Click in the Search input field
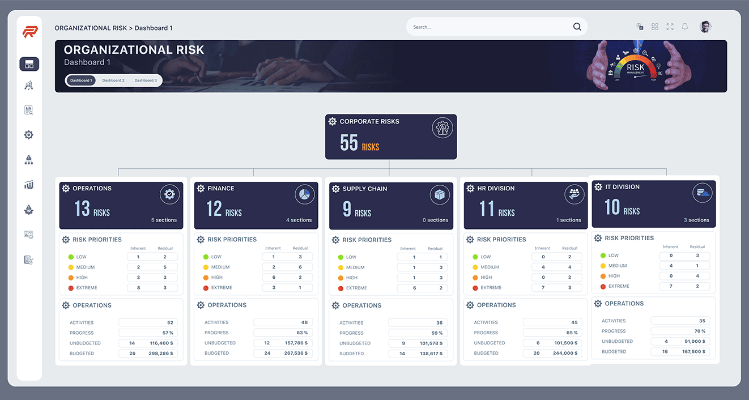Image resolution: width=749 pixels, height=400 pixels. point(487,27)
